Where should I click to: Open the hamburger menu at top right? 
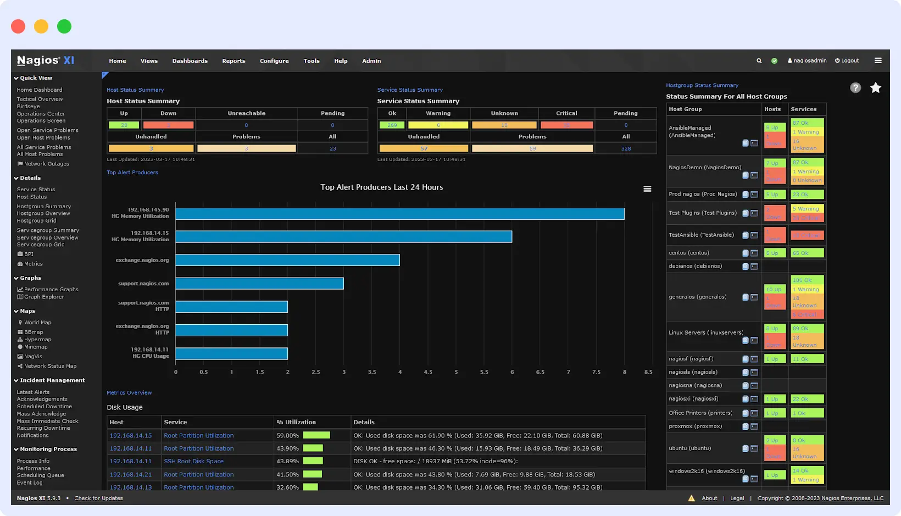coord(878,60)
